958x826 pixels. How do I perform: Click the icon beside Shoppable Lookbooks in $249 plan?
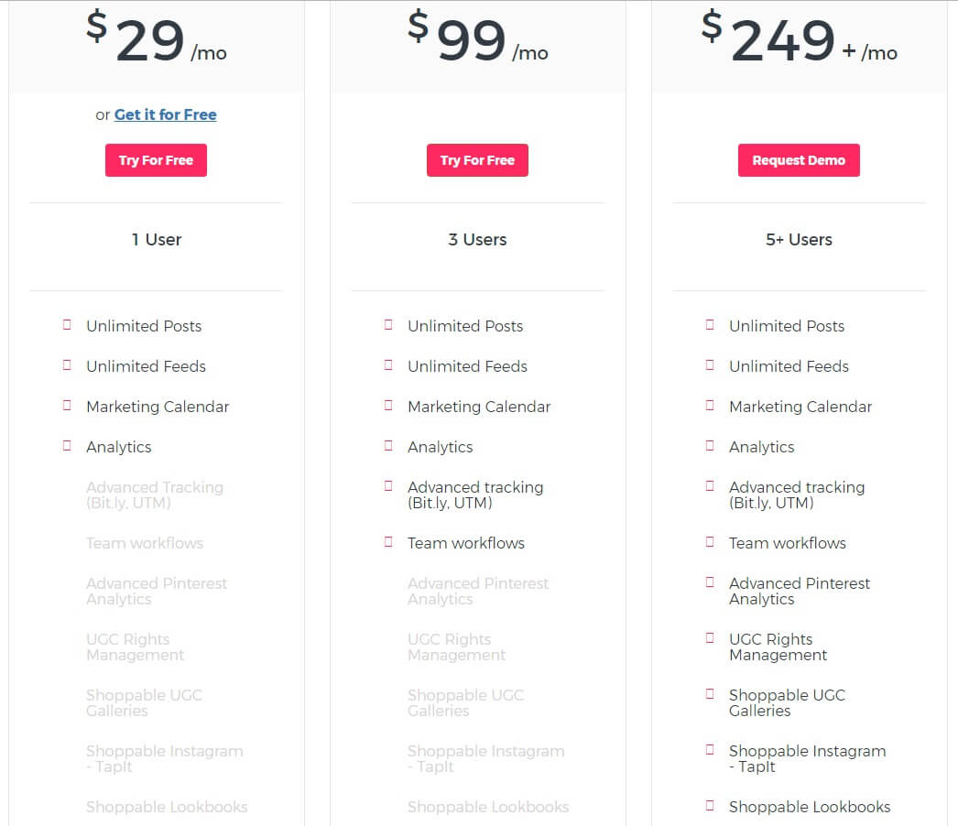point(710,806)
